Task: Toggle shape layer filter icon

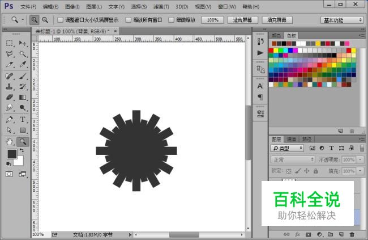Action: 341,148
